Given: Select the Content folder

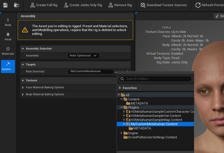Looking at the screenshot, I should pos(132,99).
